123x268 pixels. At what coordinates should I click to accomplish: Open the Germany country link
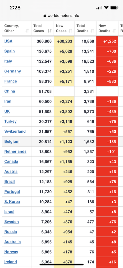pyautogui.click(x=13, y=71)
